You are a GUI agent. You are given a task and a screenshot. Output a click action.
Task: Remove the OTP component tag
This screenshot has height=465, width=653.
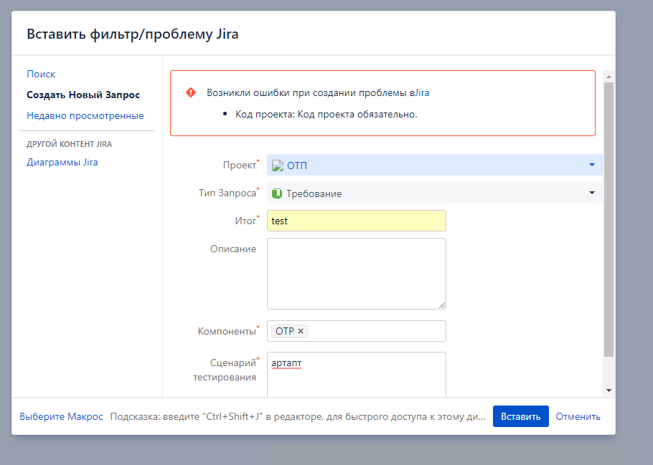point(301,331)
